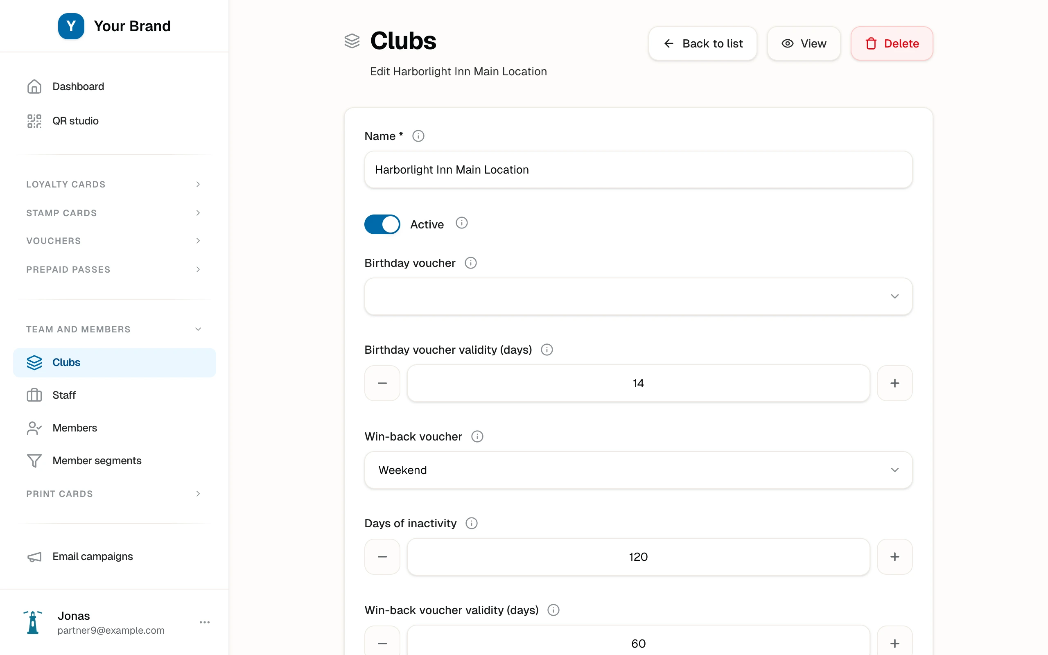Collapse the Team and Members section
Screen dimensions: 1048x655
[114, 329]
